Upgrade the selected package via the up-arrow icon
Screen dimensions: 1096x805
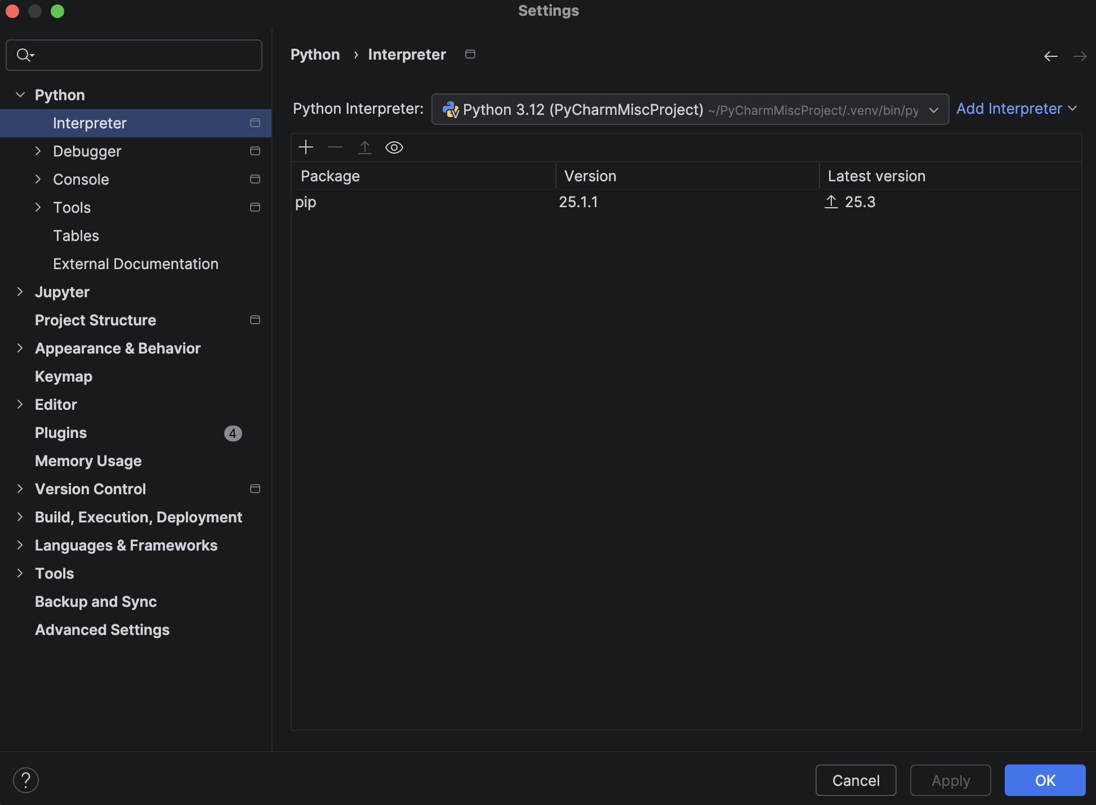click(365, 147)
